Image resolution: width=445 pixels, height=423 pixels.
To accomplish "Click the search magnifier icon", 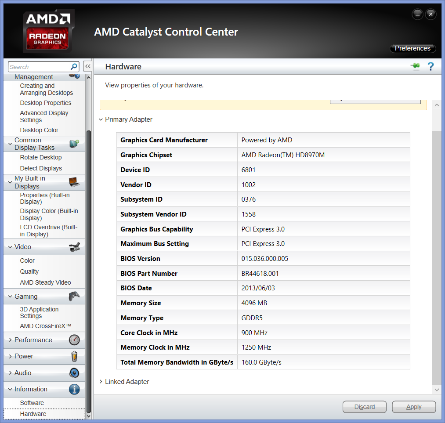I will (x=74, y=67).
